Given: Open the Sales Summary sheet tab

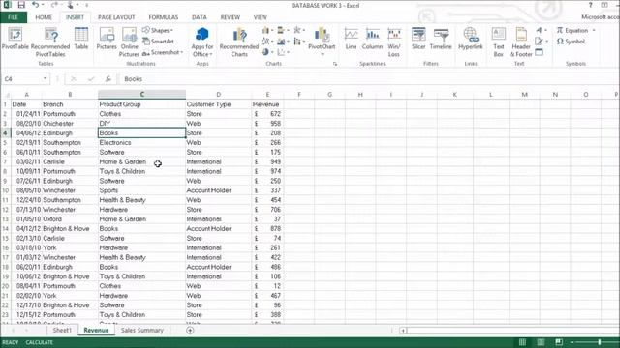Looking at the screenshot, I should click(x=142, y=331).
